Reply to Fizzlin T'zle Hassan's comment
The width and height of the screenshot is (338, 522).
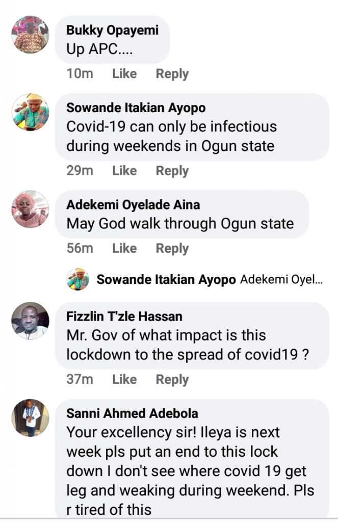click(172, 379)
